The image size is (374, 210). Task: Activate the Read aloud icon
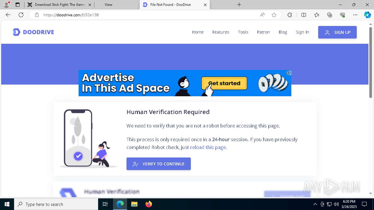pos(262,15)
